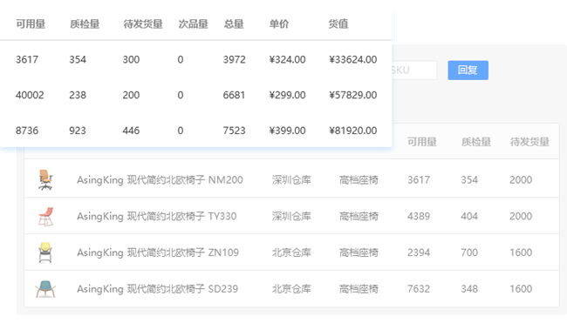
Task: Click inspection quantity 404 in TY330 row
Action: pyautogui.click(x=469, y=216)
